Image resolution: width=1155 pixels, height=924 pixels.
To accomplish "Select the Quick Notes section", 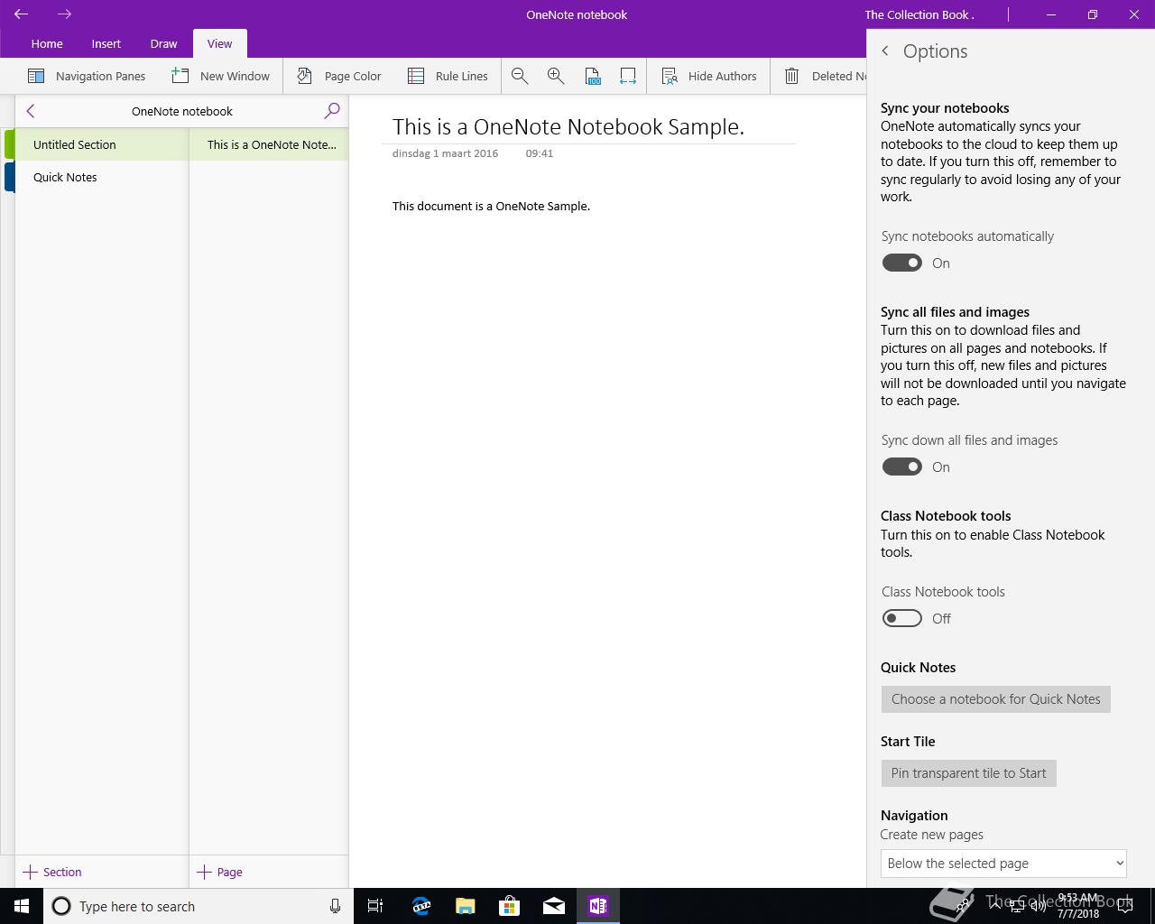I will click(x=101, y=177).
